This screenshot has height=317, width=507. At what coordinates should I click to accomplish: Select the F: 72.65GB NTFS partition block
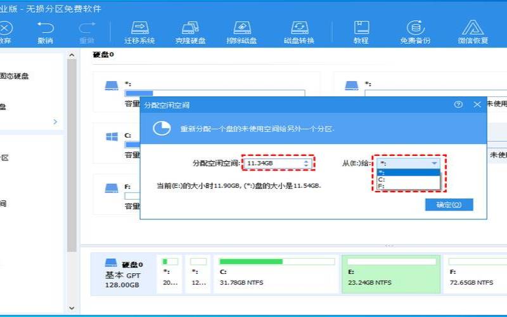click(x=475, y=274)
